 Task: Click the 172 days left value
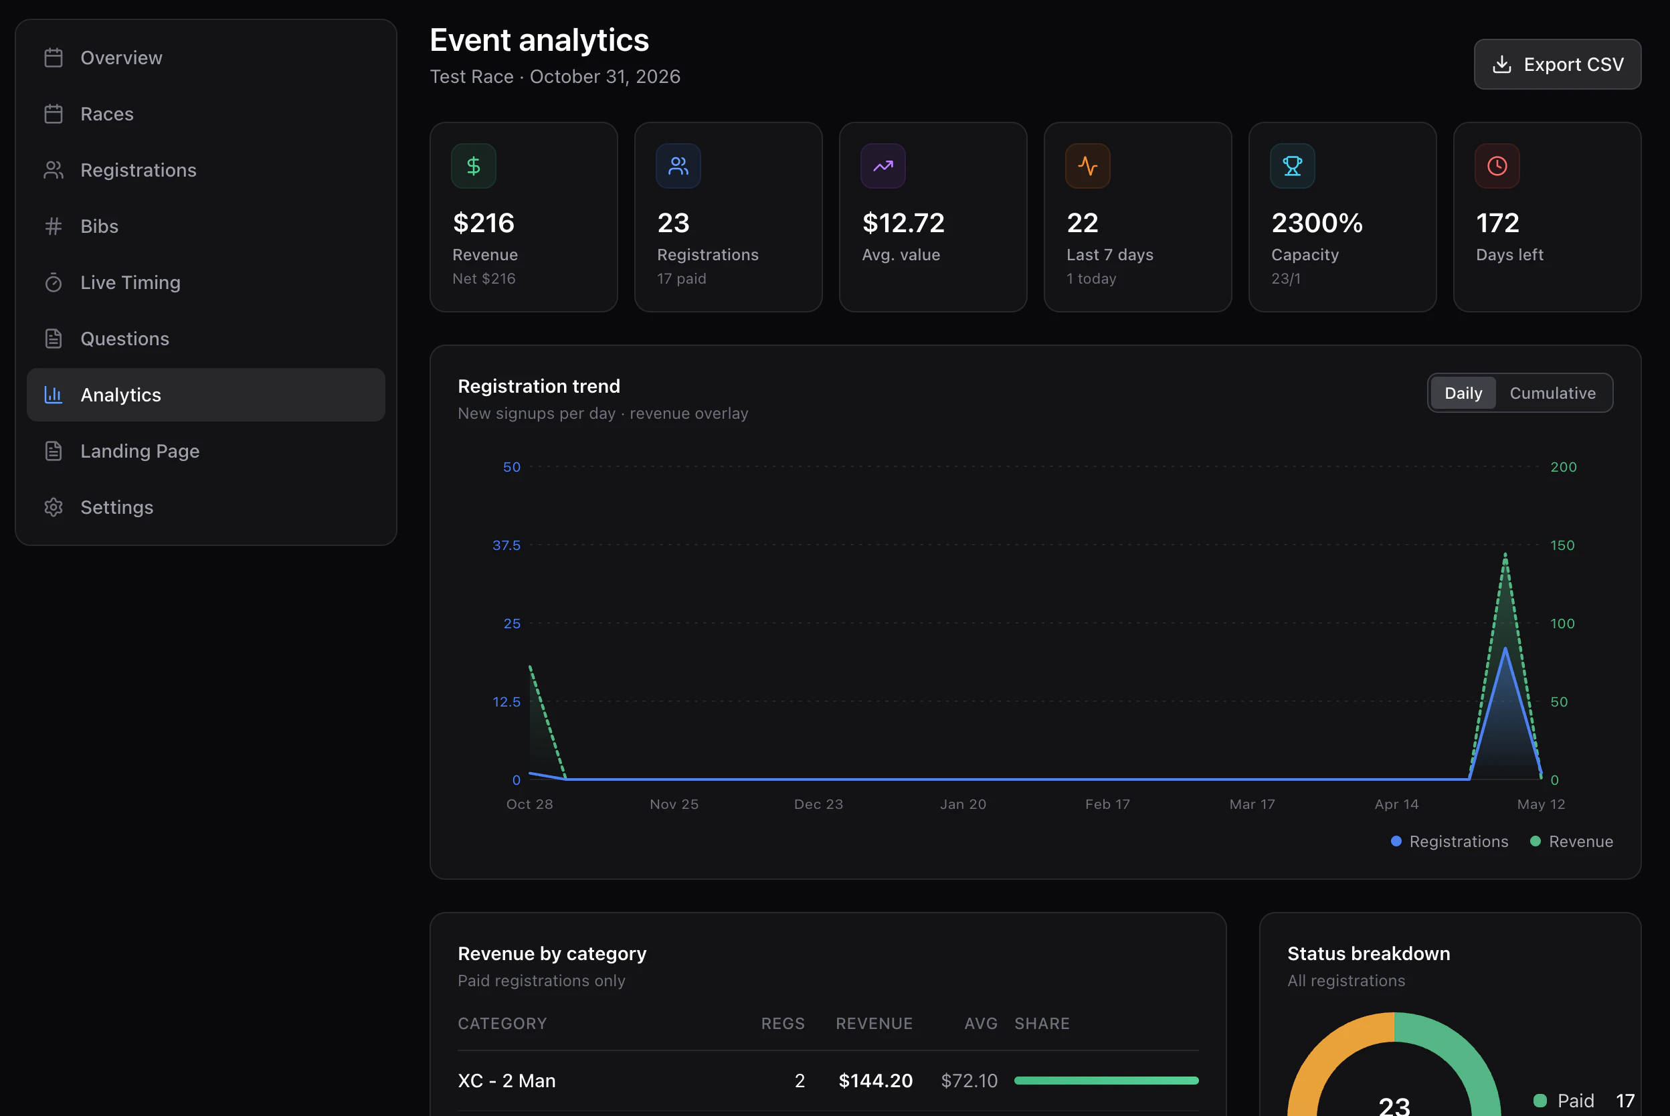pyautogui.click(x=1497, y=223)
